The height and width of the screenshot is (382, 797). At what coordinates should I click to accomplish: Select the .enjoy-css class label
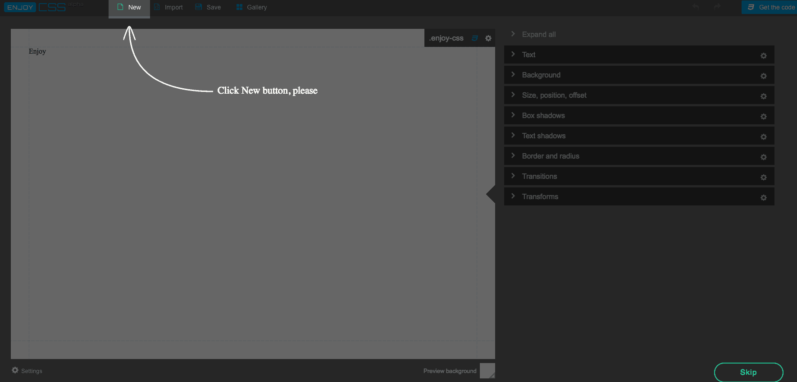[446, 38]
